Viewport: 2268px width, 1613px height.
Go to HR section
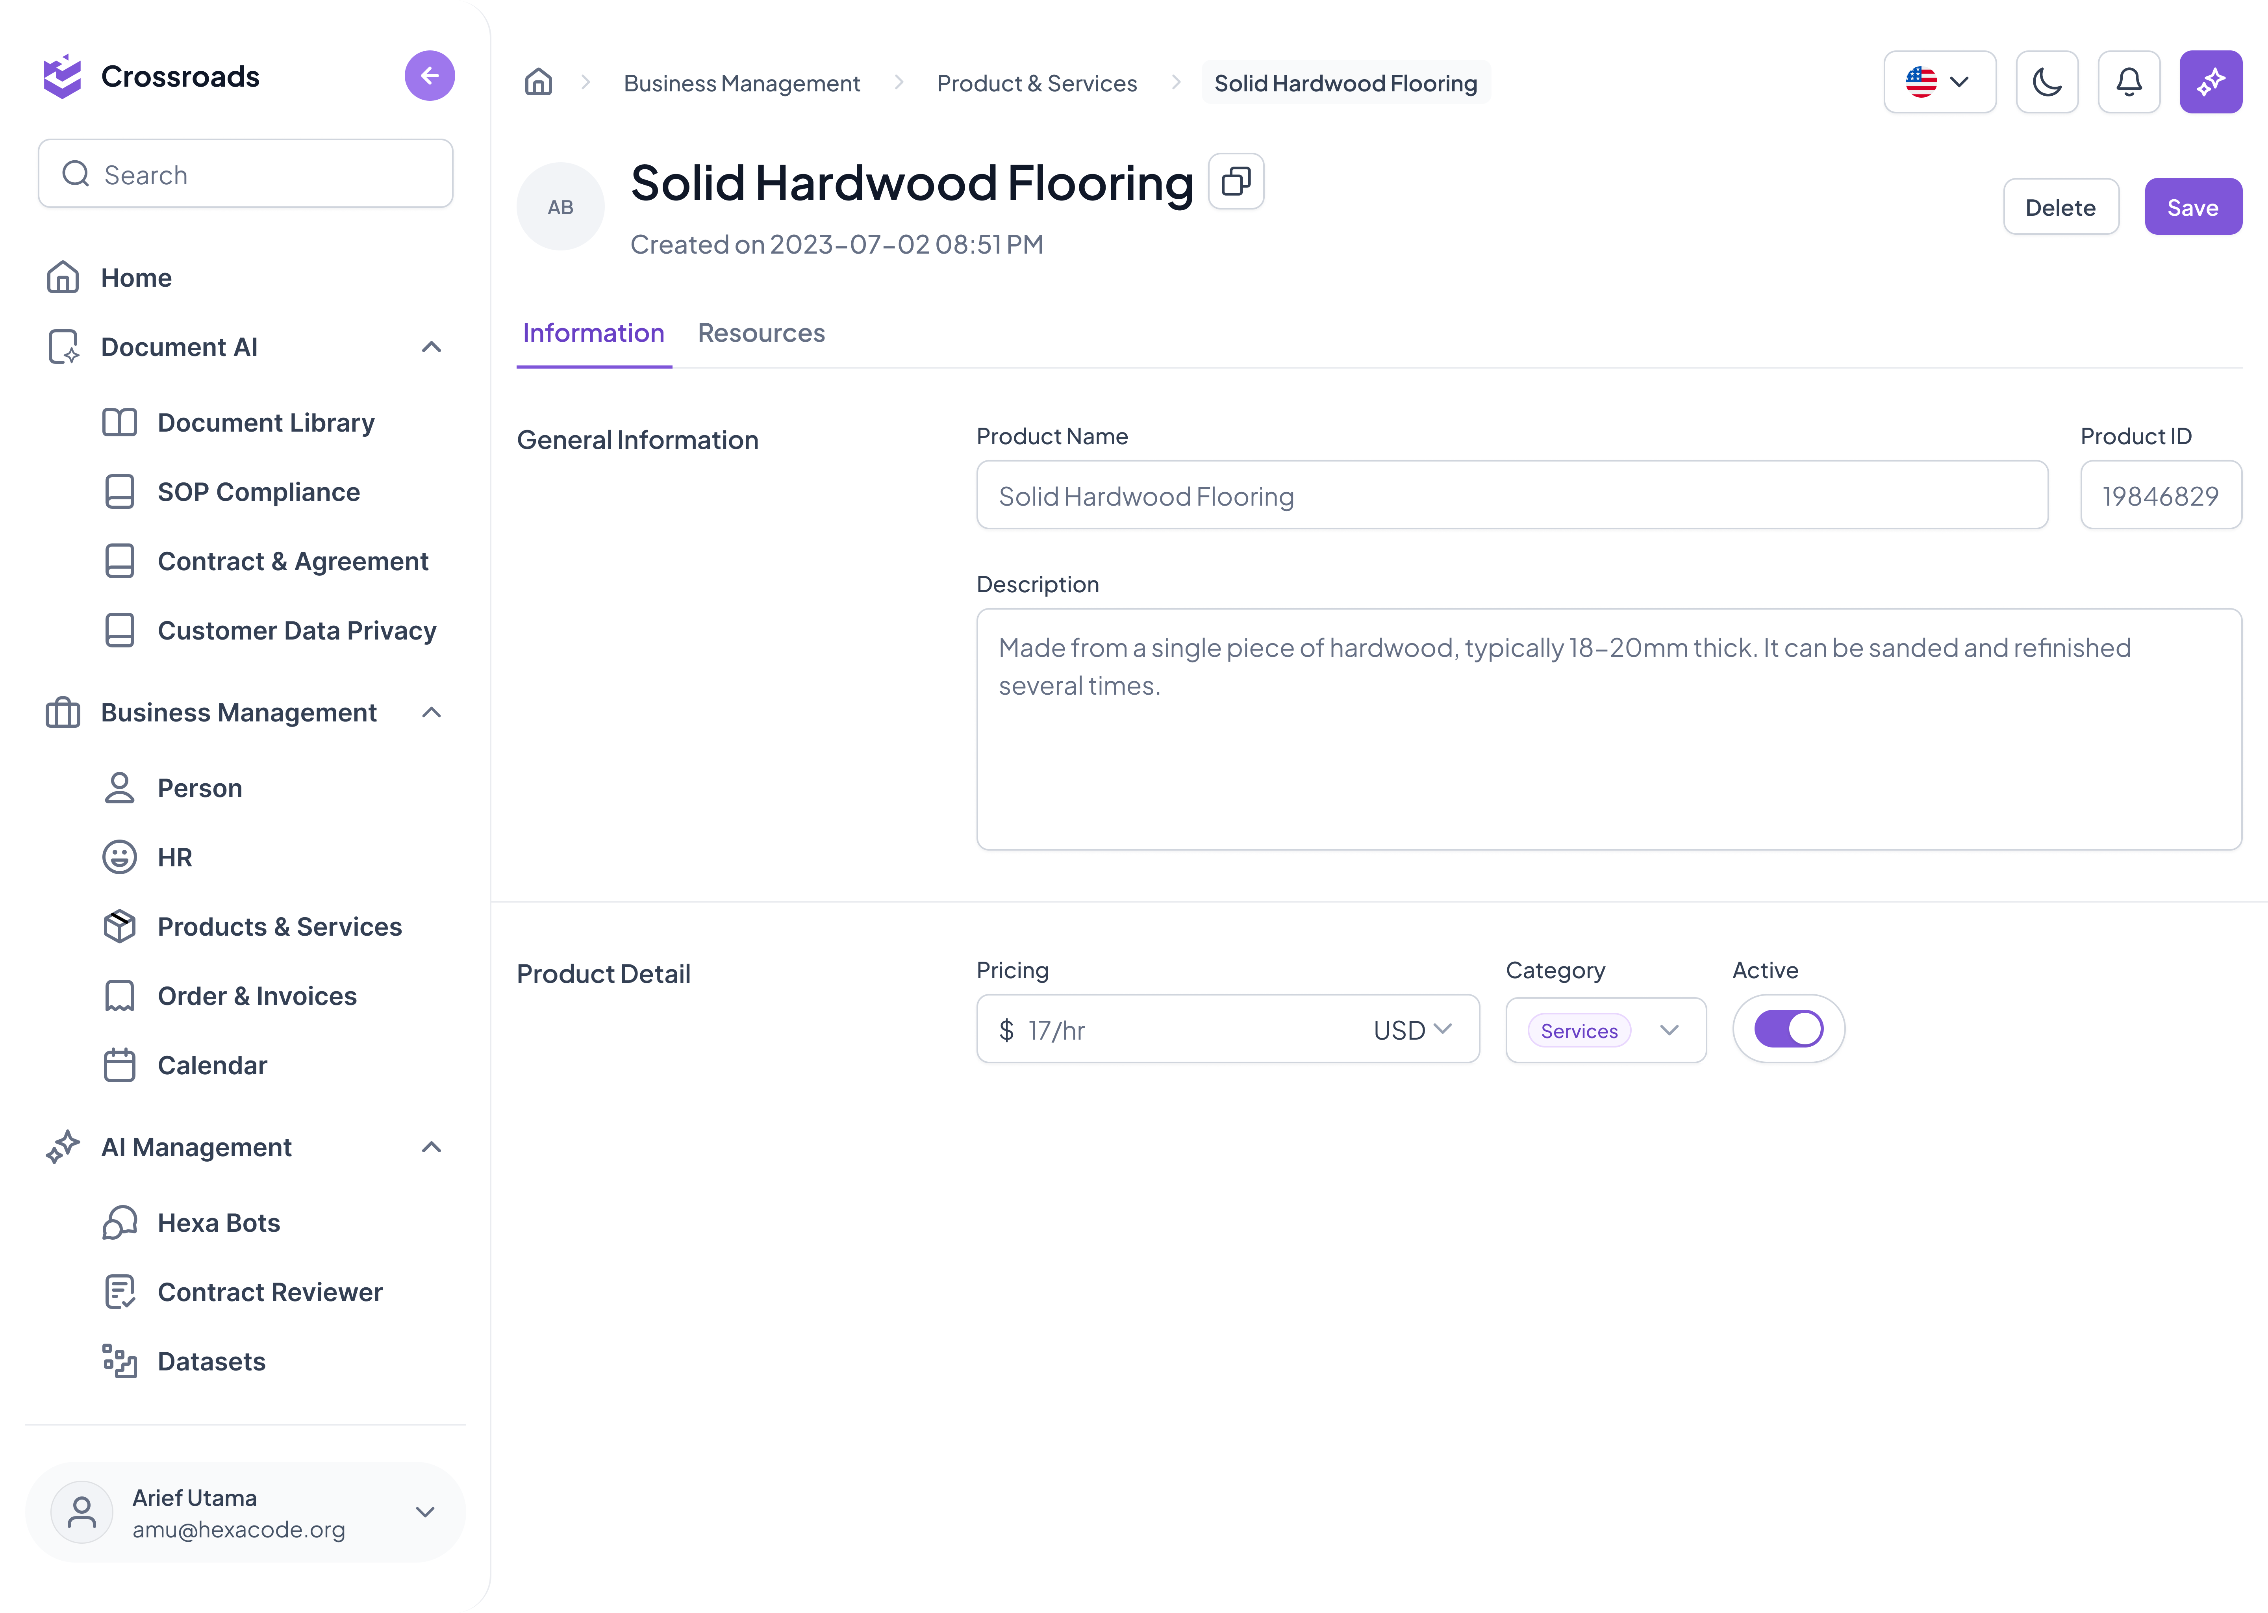175,857
